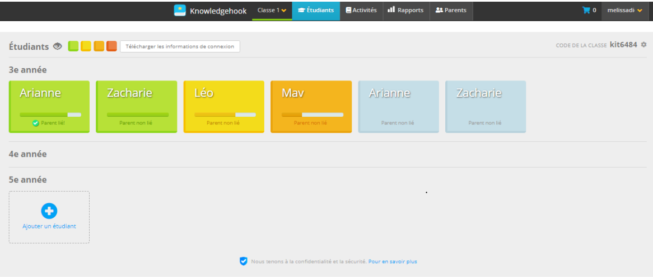Screen dimensions: 653x277
Task: Select the yellow color filter swatch
Action: click(x=86, y=46)
